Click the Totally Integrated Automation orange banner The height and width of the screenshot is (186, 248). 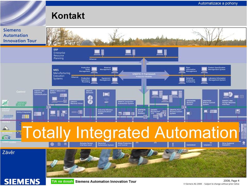coord(130,132)
